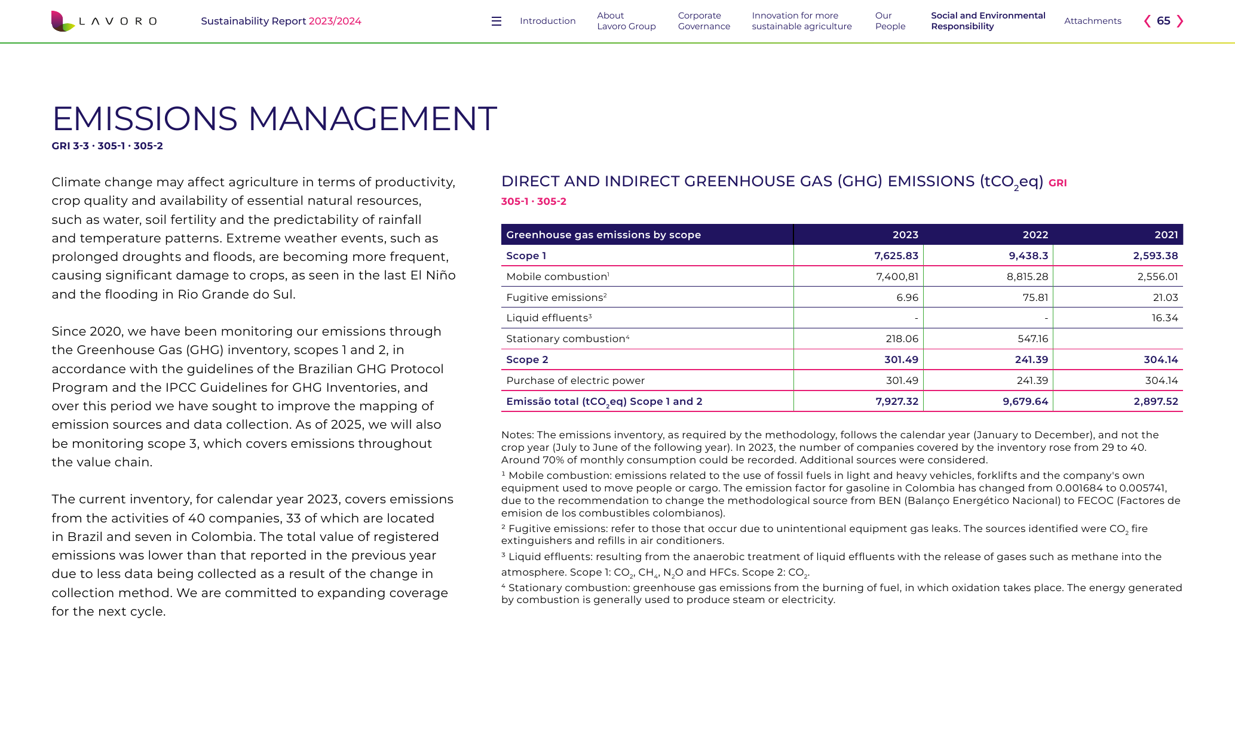Click Direct and Indirect GHG Emissions title
1235x741 pixels.
coord(773,182)
